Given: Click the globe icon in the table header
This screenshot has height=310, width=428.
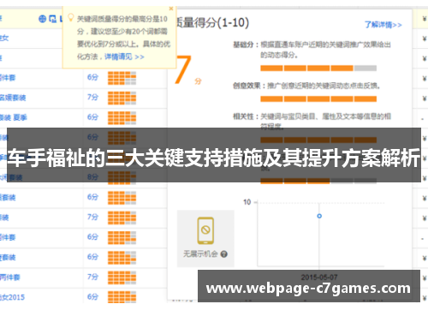Looking at the screenshot, I should [x=42, y=19].
